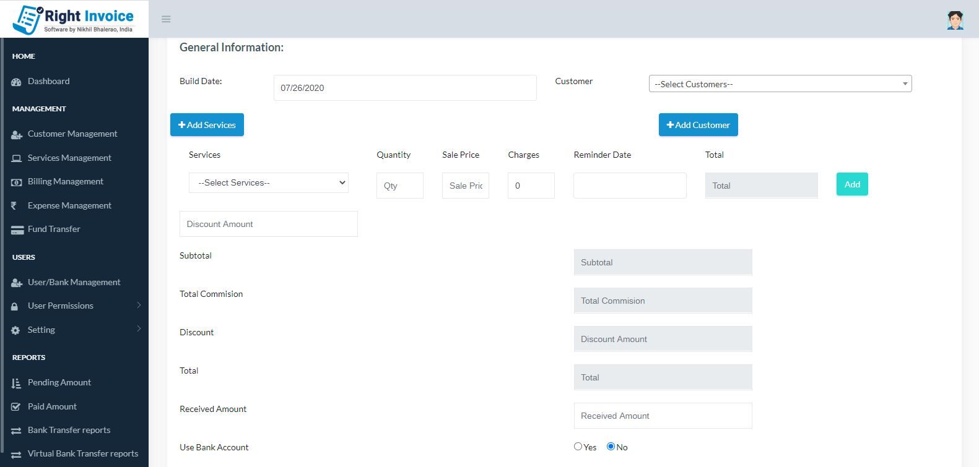
Task: View Pending Amount report
Action: 59,382
